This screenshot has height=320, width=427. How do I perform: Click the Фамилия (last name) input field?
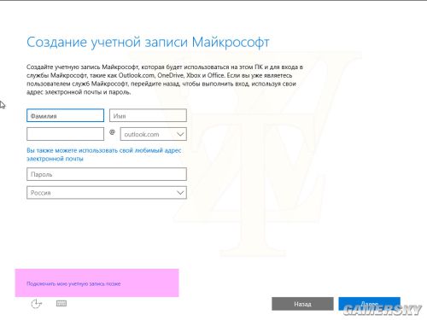tap(65, 115)
